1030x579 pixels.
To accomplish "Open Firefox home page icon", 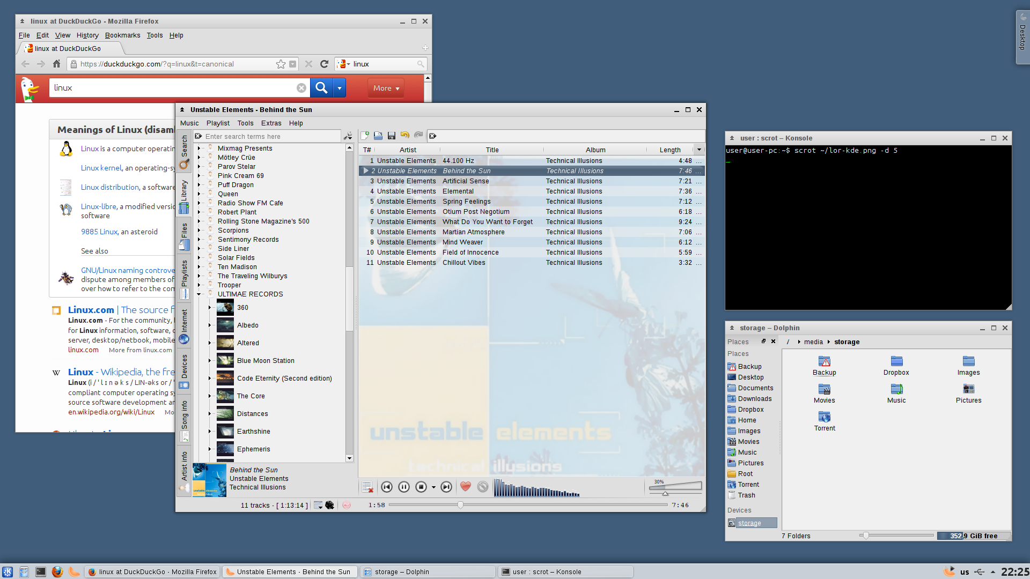I will click(56, 64).
